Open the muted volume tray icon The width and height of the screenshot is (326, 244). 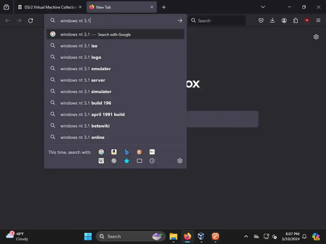click(x=274, y=236)
